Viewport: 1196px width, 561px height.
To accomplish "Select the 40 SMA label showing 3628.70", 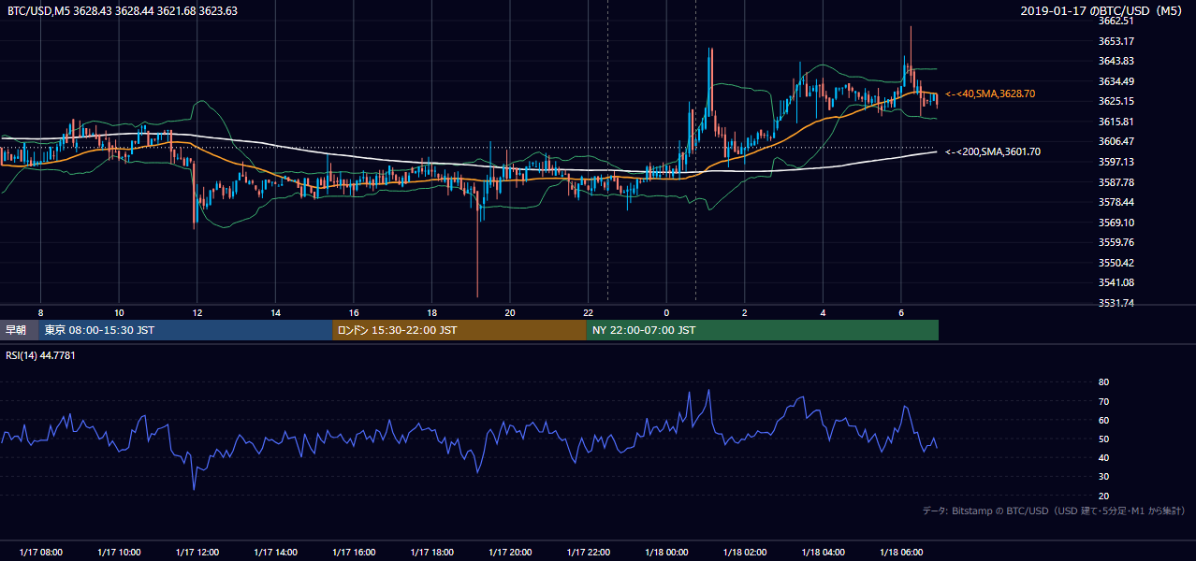I will click(990, 94).
